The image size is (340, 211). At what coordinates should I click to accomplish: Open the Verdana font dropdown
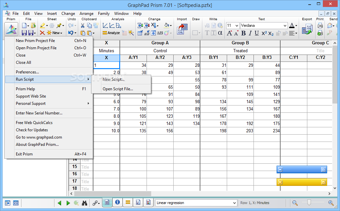pyautogui.click(x=285, y=26)
